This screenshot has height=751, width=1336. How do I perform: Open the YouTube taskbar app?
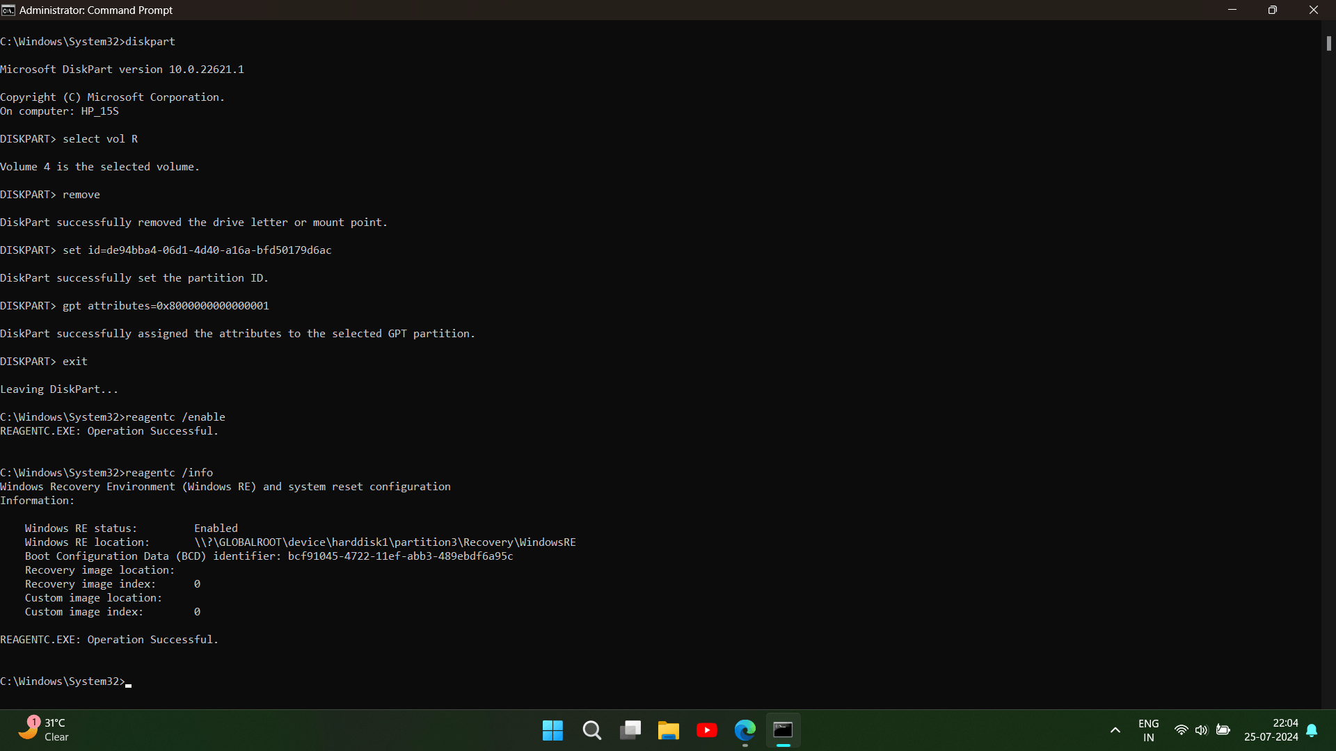707,730
